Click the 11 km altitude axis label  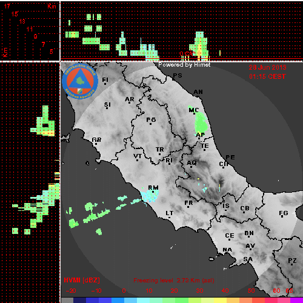tap(30, 29)
